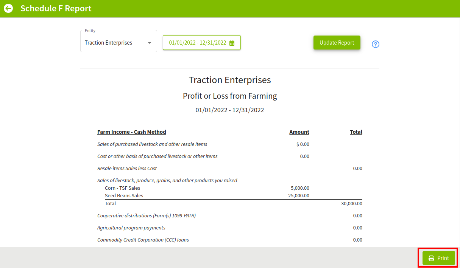Click the $ 0.00 amount value
The width and height of the screenshot is (460, 268).
(x=303, y=144)
